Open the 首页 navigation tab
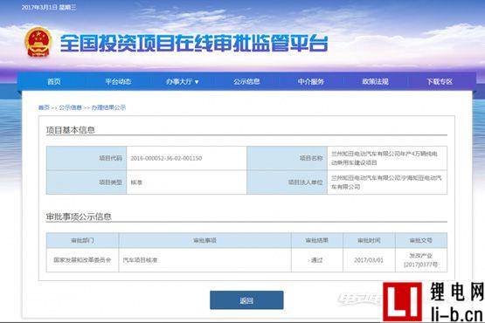 54,81
